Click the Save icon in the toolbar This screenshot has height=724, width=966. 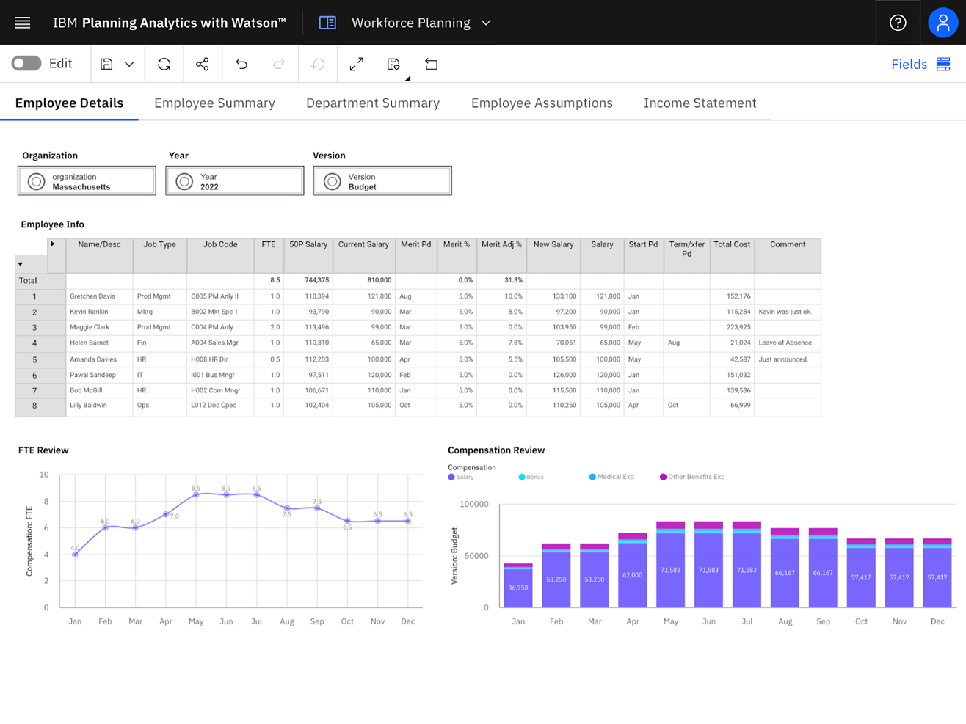[106, 65]
